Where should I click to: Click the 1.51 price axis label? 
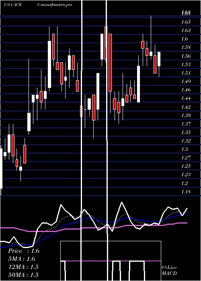click(x=186, y=73)
